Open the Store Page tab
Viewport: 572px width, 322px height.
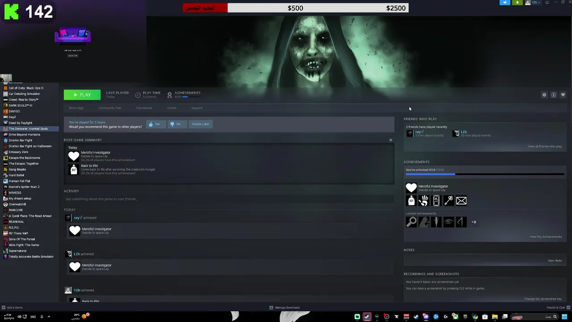pos(76,108)
